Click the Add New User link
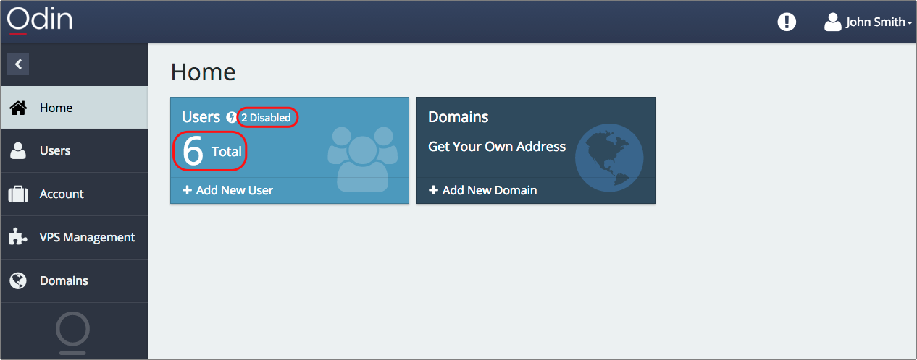This screenshot has height=360, width=917. coord(227,190)
